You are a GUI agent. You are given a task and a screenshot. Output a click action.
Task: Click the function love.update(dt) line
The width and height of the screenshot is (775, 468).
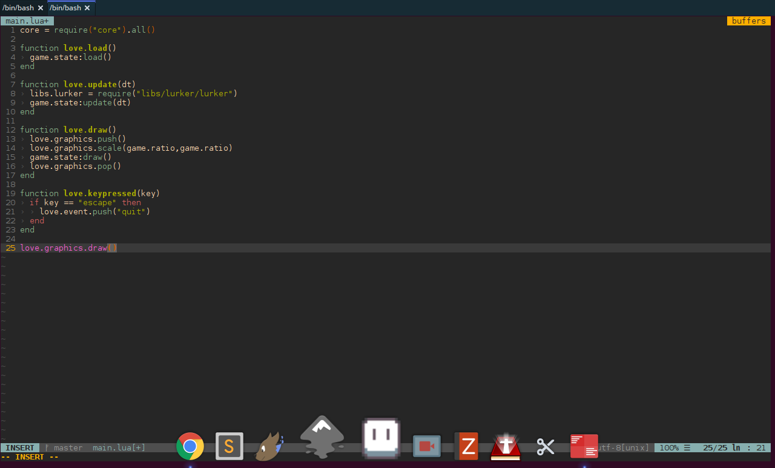78,84
